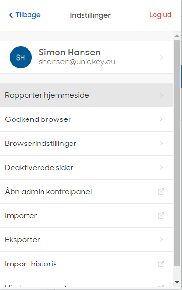Screen dimensions: 182x290
Task: Click the scrollbar down arrow
Action: [x=177, y=282]
